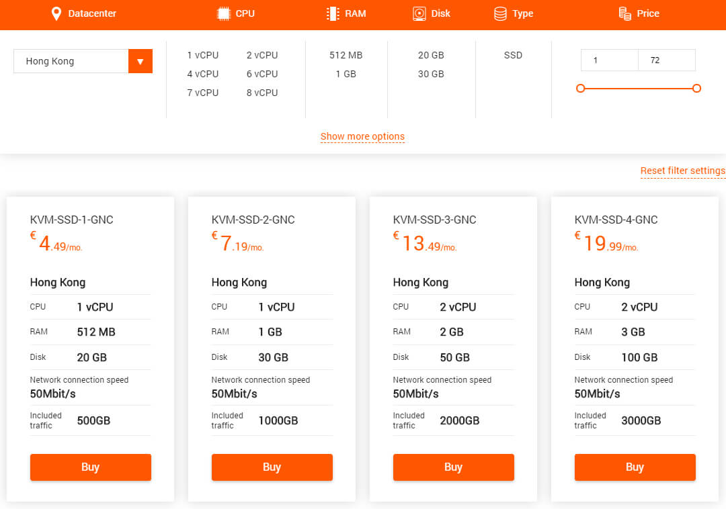Open the Hong Kong datacenter dropdown arrow
Screen dimensions: 726x509
pyautogui.click(x=140, y=61)
